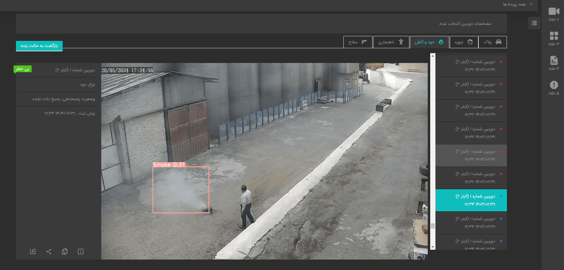Click the بازگشت به حالت زنده button

(39, 46)
